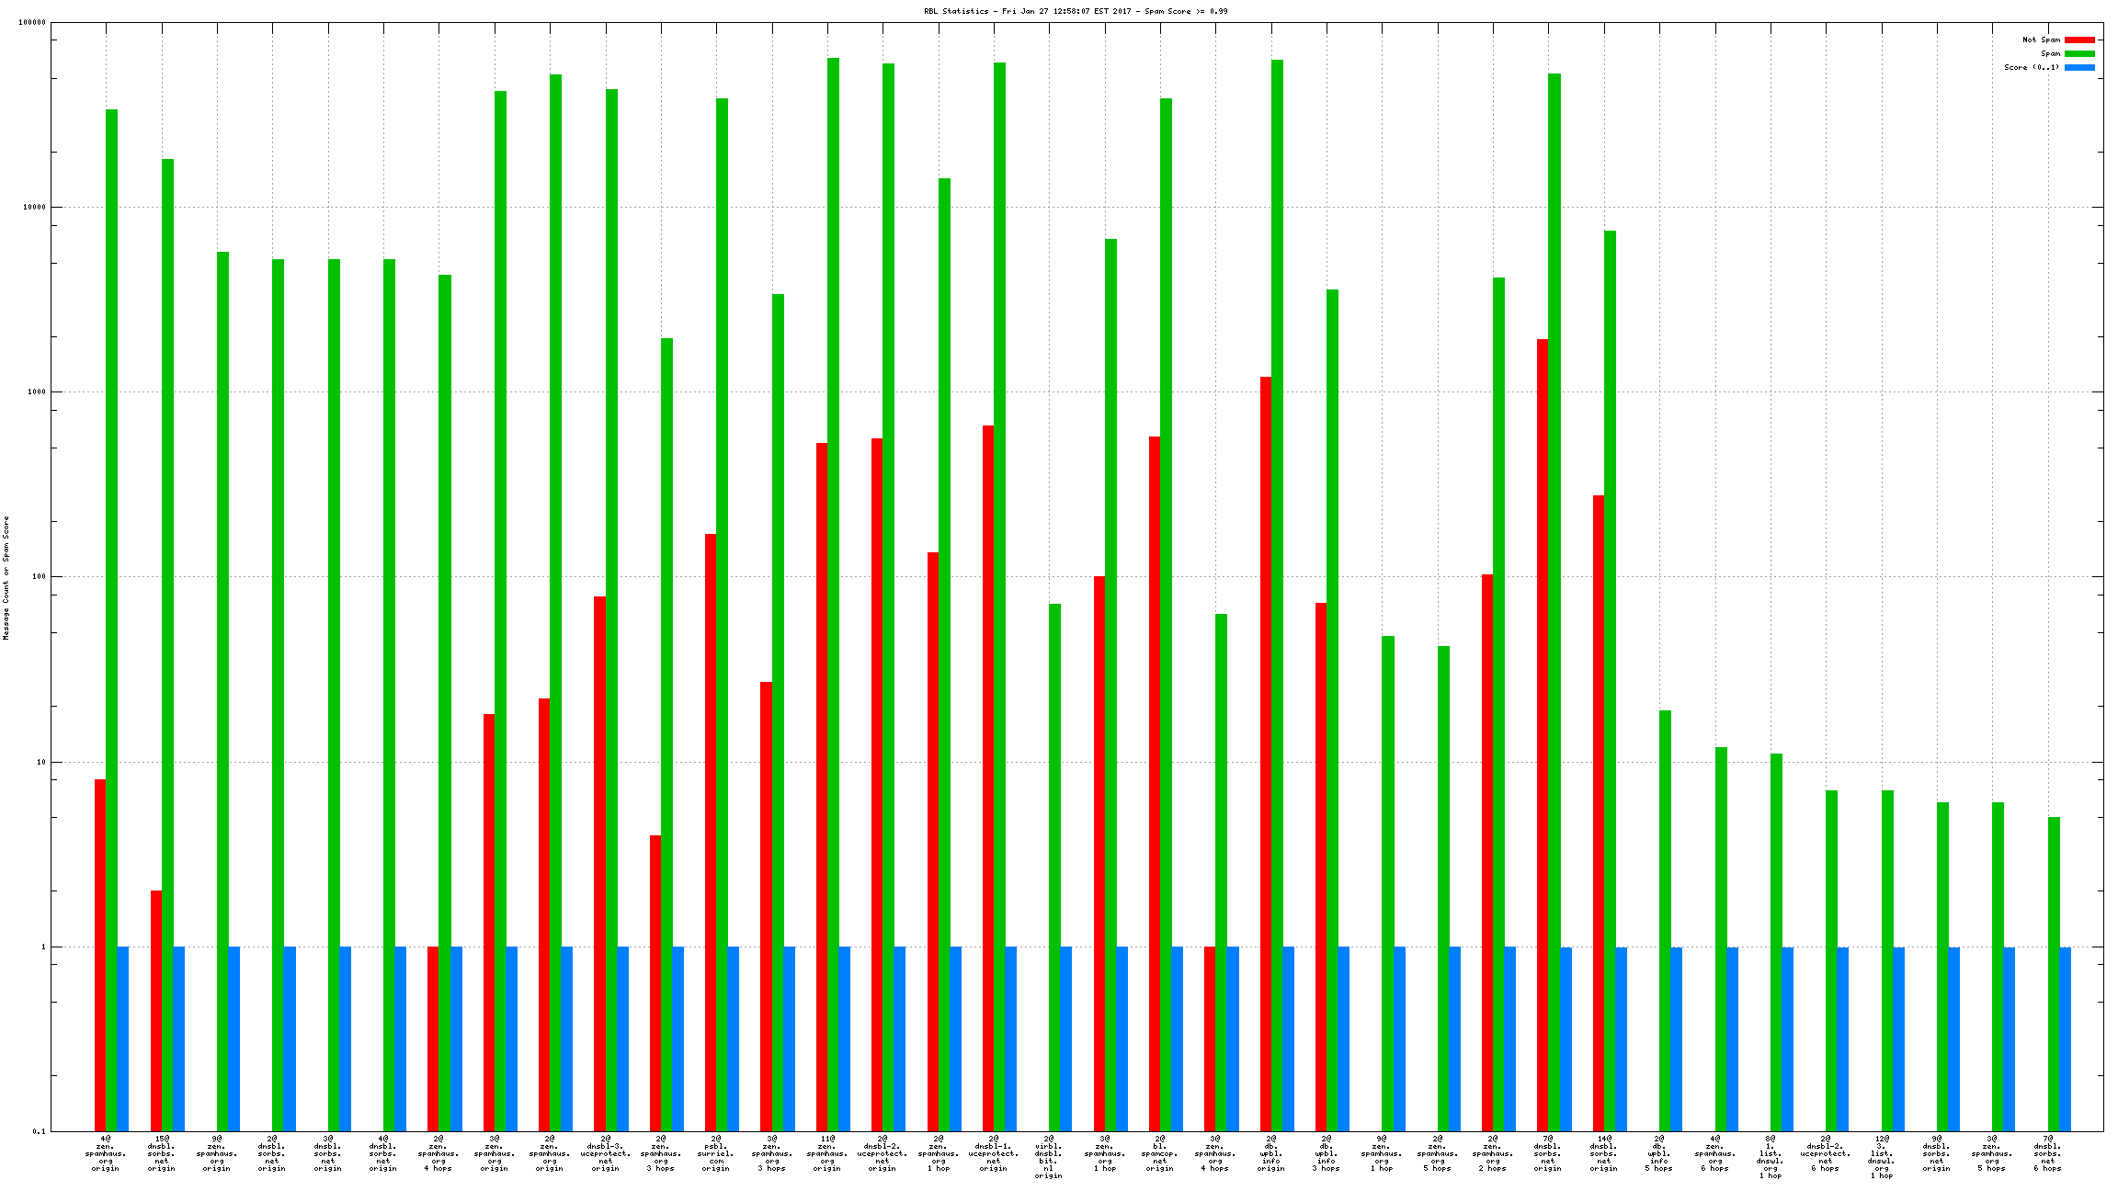Click the red bar for 7@ dnsbl.sorbs.net origin
Image resolution: width=2118 pixels, height=1191 pixels.
tap(1542, 735)
